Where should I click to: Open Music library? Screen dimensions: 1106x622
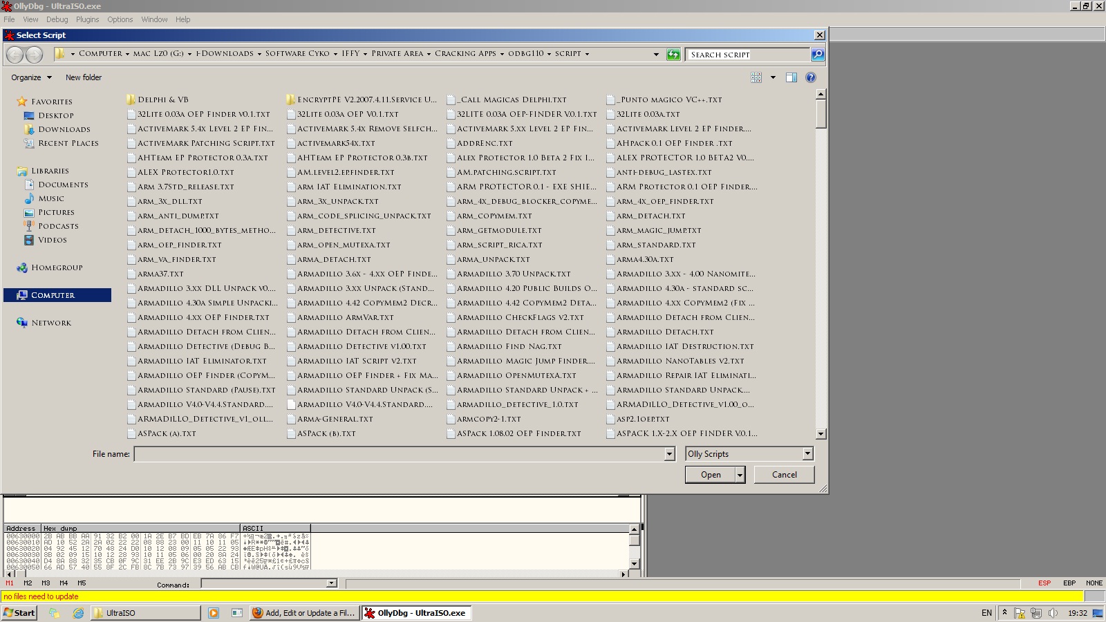pyautogui.click(x=44, y=198)
